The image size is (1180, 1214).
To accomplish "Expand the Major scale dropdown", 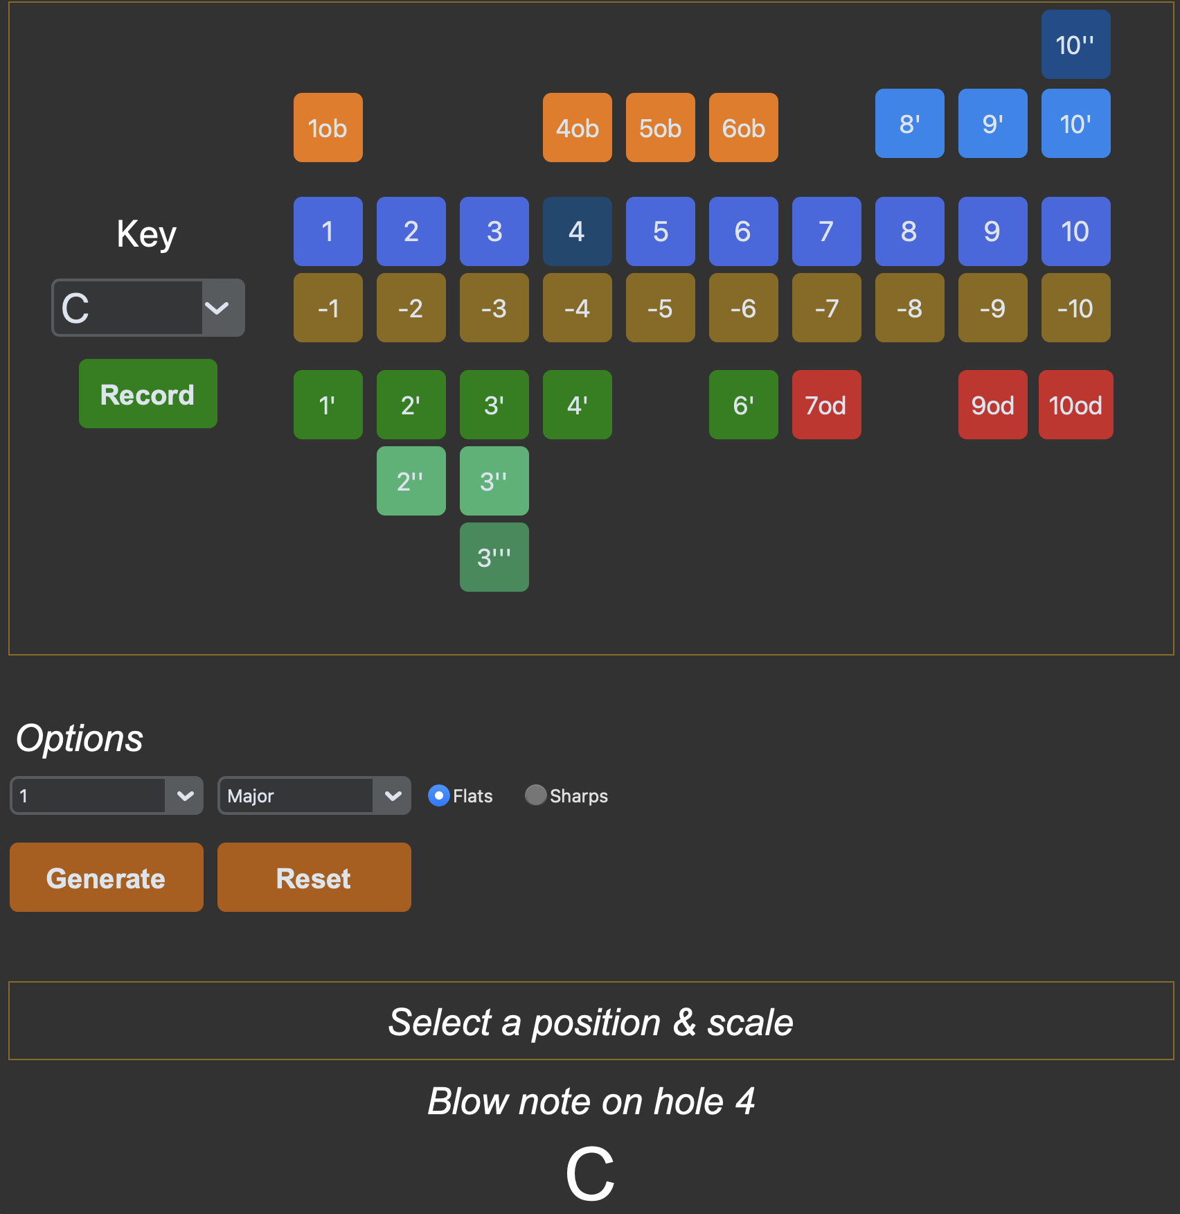I will pos(314,795).
